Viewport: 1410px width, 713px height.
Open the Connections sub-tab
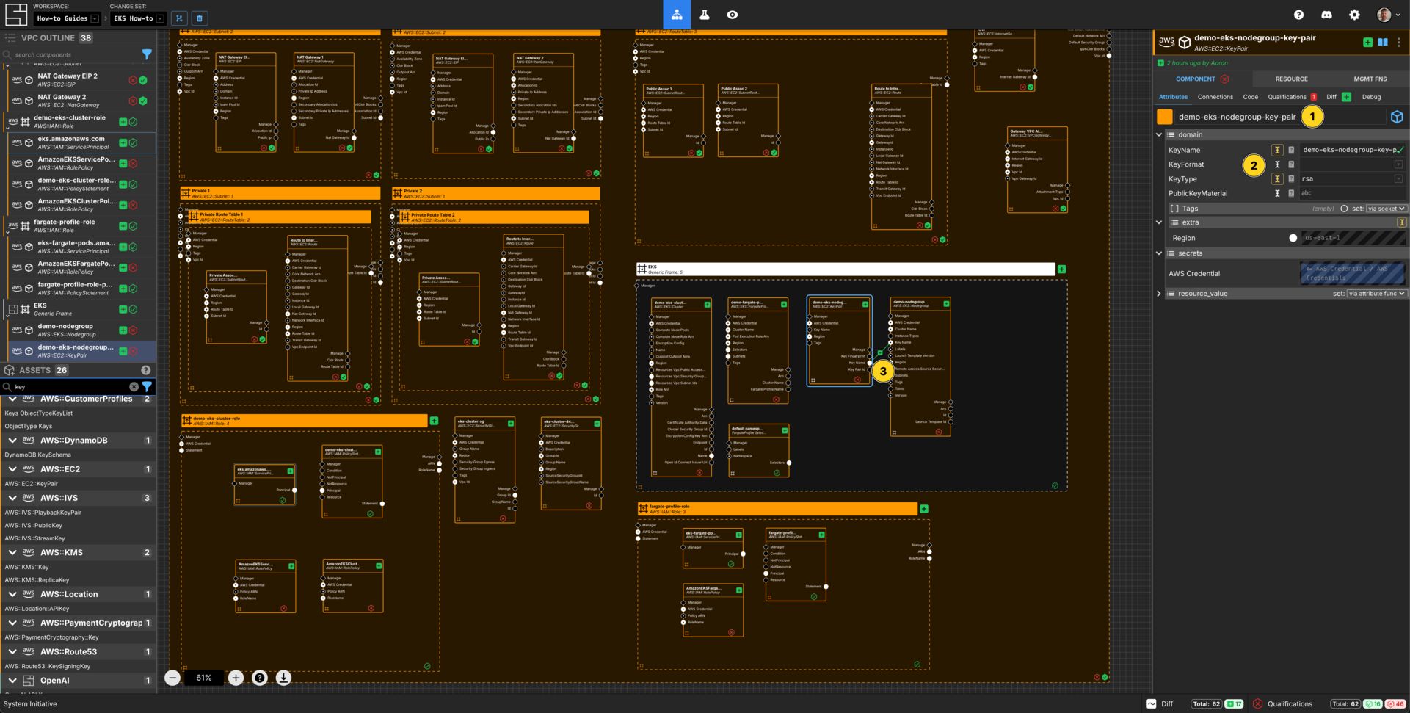[x=1215, y=97]
